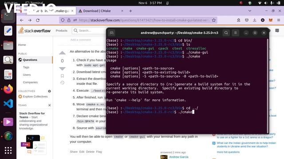Add a new terminal tab

(x=111, y=33)
